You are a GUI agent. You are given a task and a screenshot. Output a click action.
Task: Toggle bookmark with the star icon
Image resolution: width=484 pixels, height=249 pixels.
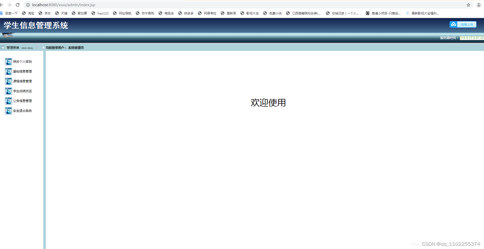(468, 5)
